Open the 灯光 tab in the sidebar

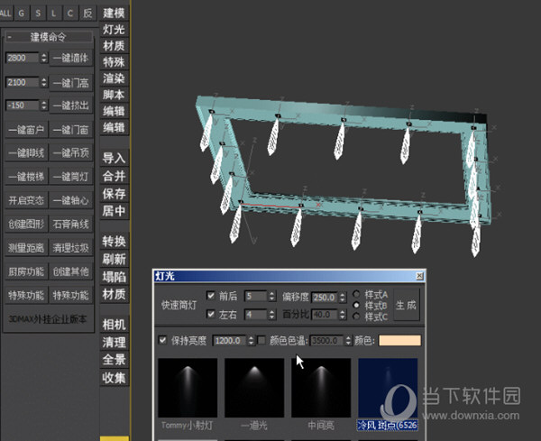[114, 30]
